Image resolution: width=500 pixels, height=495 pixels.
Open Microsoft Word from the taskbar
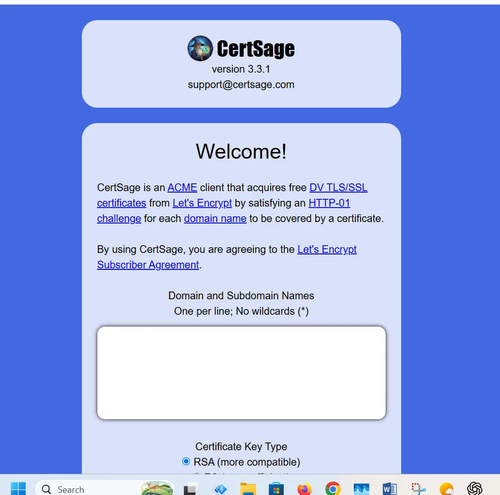coord(389,488)
